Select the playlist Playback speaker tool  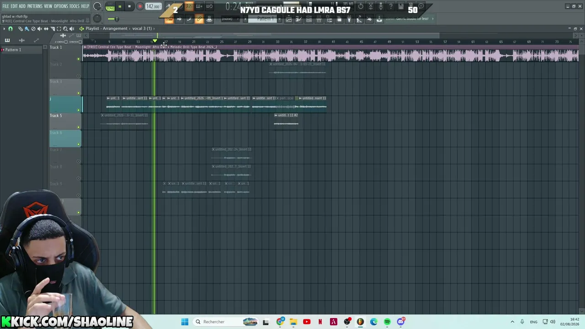(x=71, y=28)
